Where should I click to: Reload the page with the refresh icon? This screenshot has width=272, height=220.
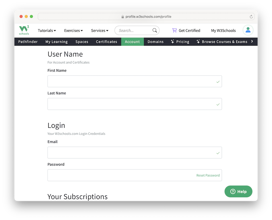pyautogui.click(x=251, y=17)
